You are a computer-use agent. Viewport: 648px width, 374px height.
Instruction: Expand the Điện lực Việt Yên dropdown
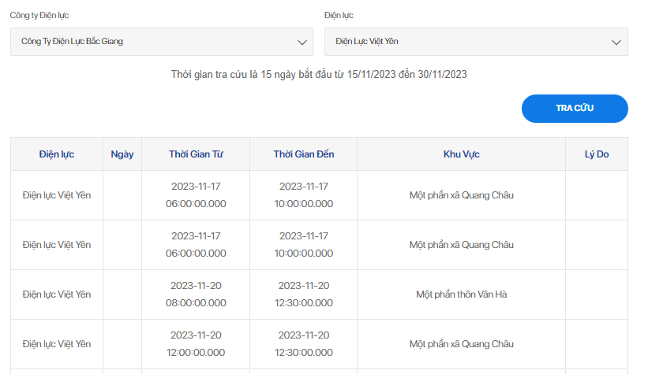pyautogui.click(x=476, y=42)
